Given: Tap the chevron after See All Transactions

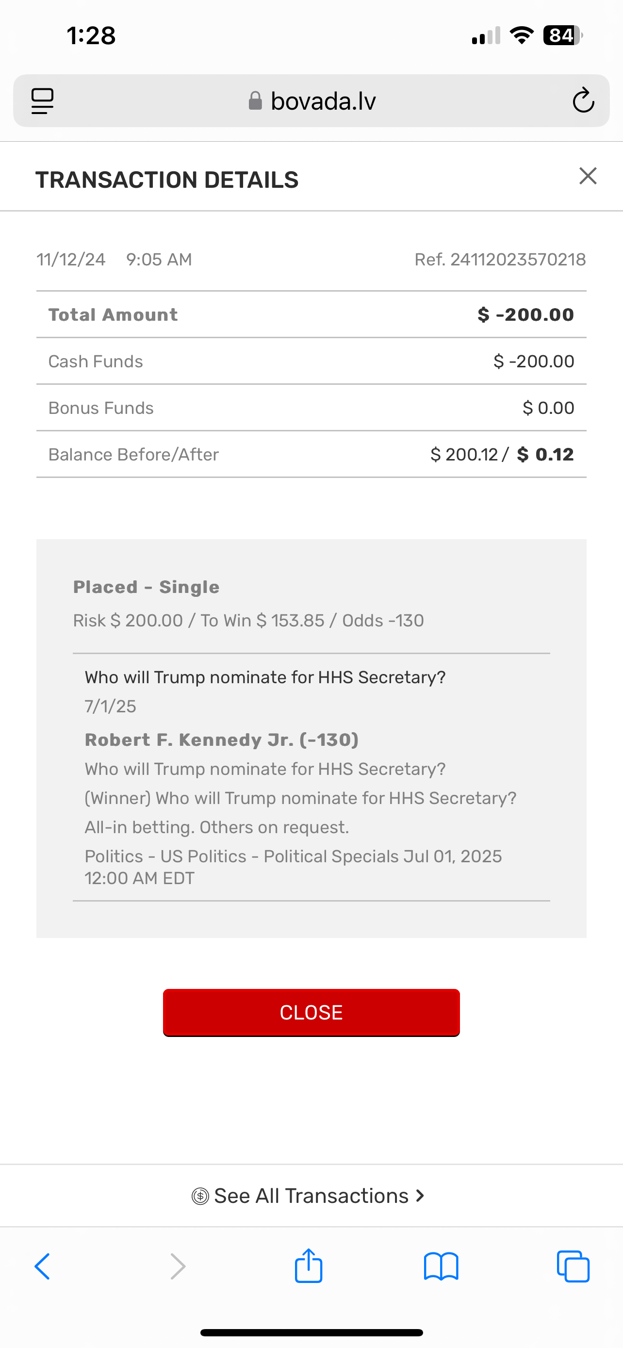Looking at the screenshot, I should (x=420, y=1196).
